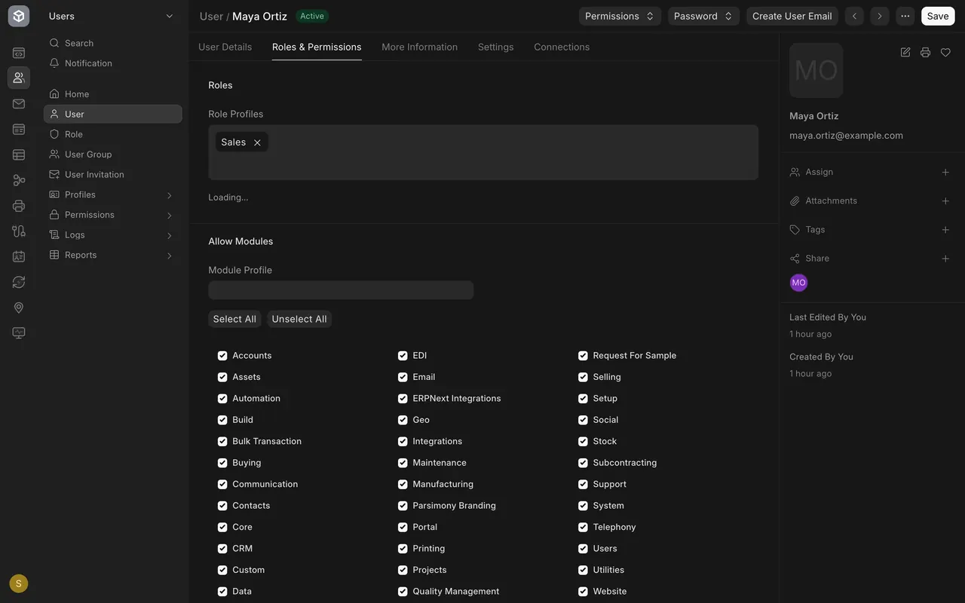965x603 pixels.
Task: Click the cube app logo icon
Action: click(x=19, y=16)
